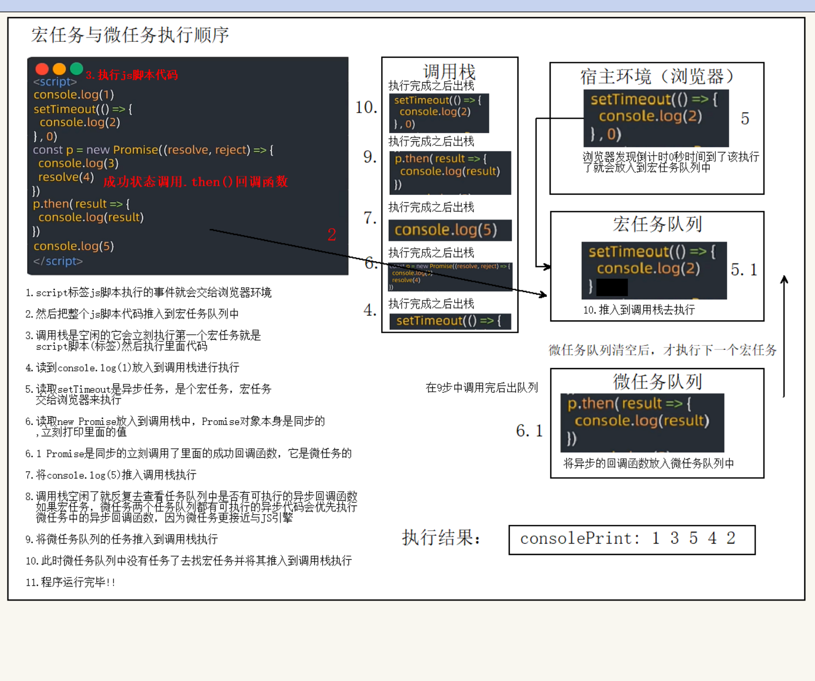Click step 1 text about script标签js脚本执行
815x681 pixels.
(x=149, y=292)
